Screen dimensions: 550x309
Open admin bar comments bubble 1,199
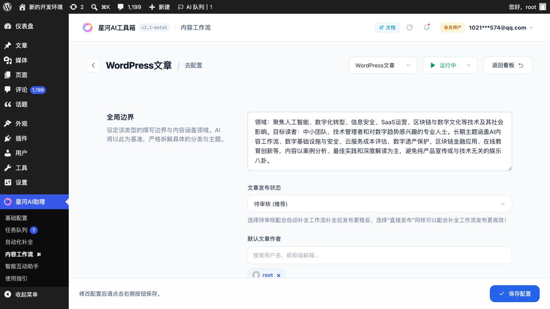click(129, 7)
